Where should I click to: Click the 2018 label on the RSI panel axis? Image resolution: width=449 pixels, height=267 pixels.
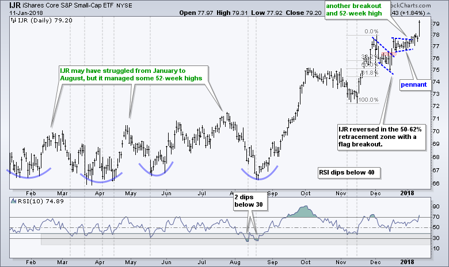coord(407,262)
